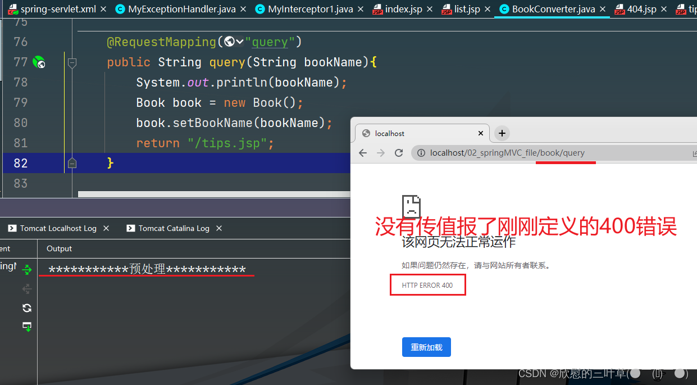Go forward in the browser

coord(381,153)
